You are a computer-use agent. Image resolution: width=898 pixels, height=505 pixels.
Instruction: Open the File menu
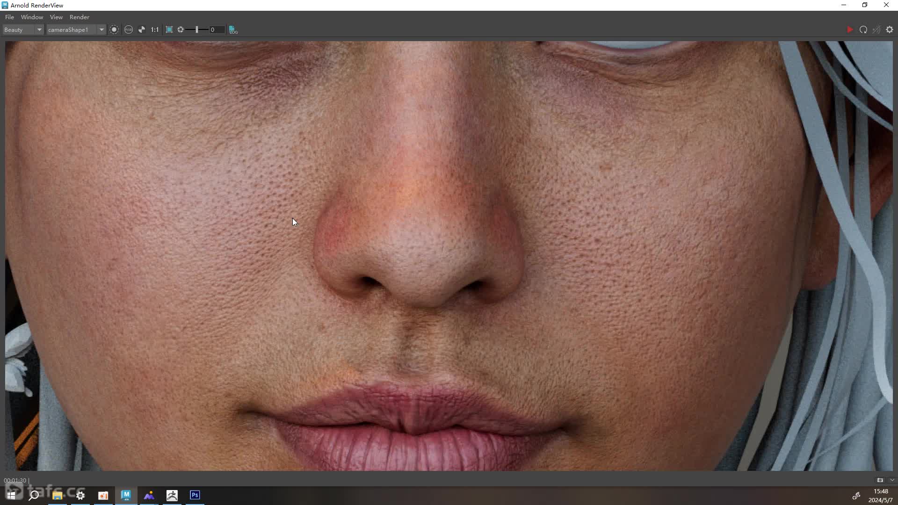tap(9, 17)
